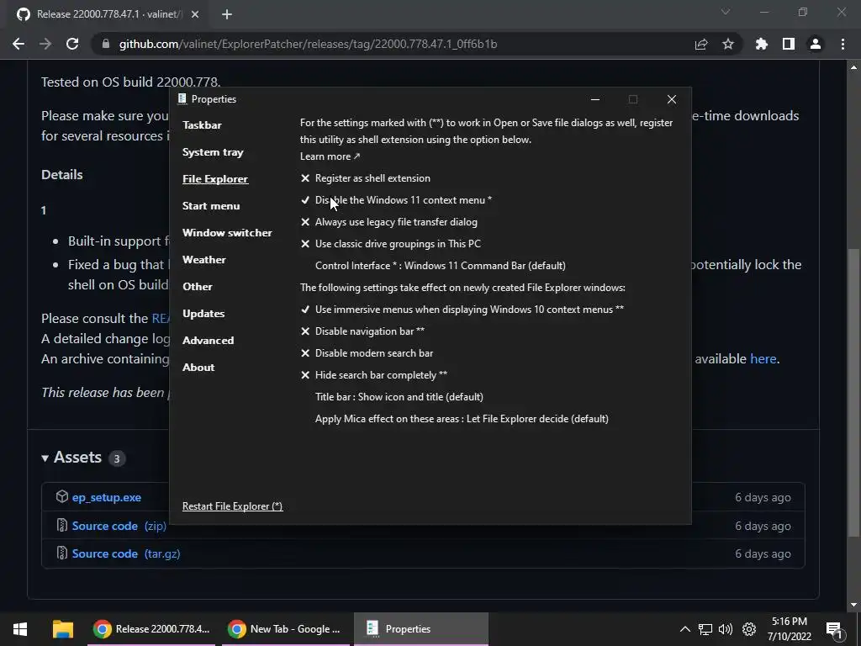Reload the GitHub release page

coord(72,44)
